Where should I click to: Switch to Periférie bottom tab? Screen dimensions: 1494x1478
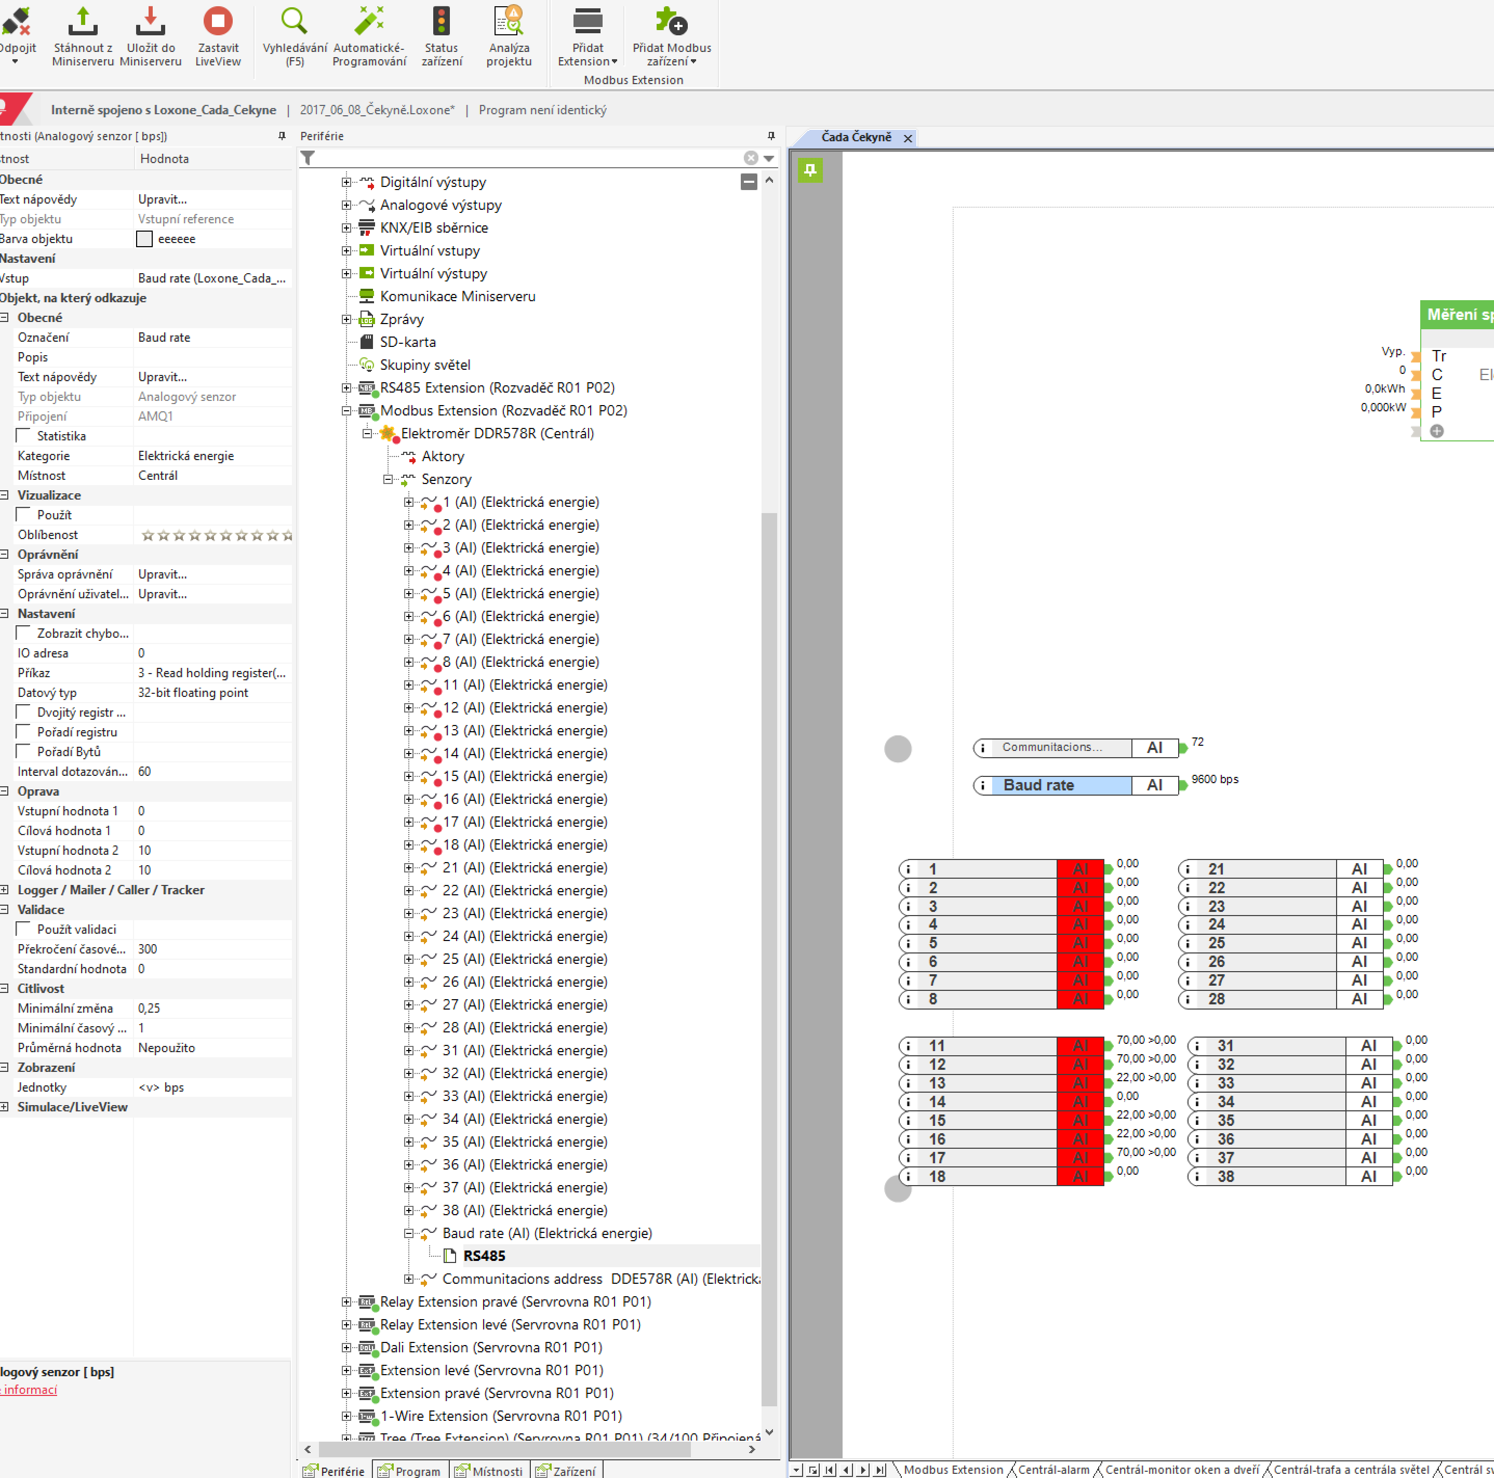334,1471
